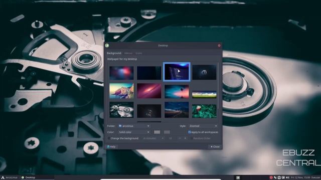
Task: Click the background interval number field
Action: coord(172,138)
